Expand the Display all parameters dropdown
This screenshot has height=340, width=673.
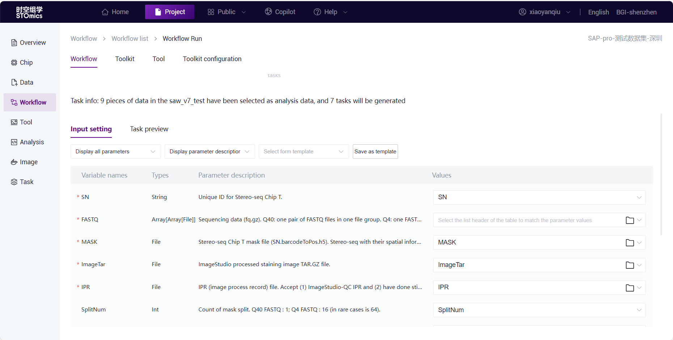(x=115, y=152)
